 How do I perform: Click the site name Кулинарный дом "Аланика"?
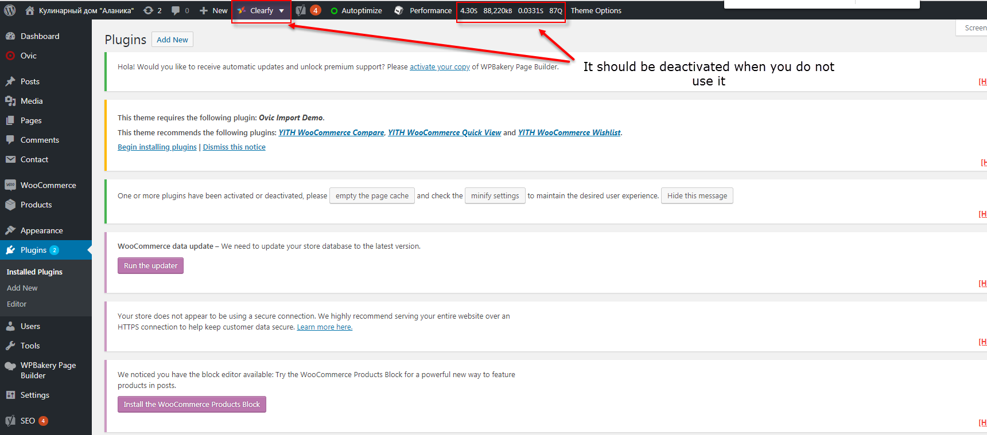[86, 10]
